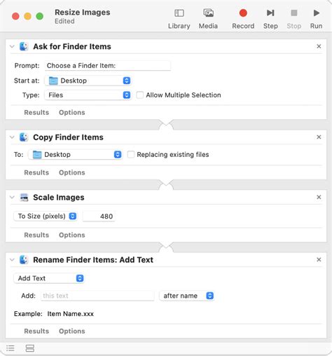Enable Allow Multiple Selection checkbox
The height and width of the screenshot is (356, 332).
[139, 95]
